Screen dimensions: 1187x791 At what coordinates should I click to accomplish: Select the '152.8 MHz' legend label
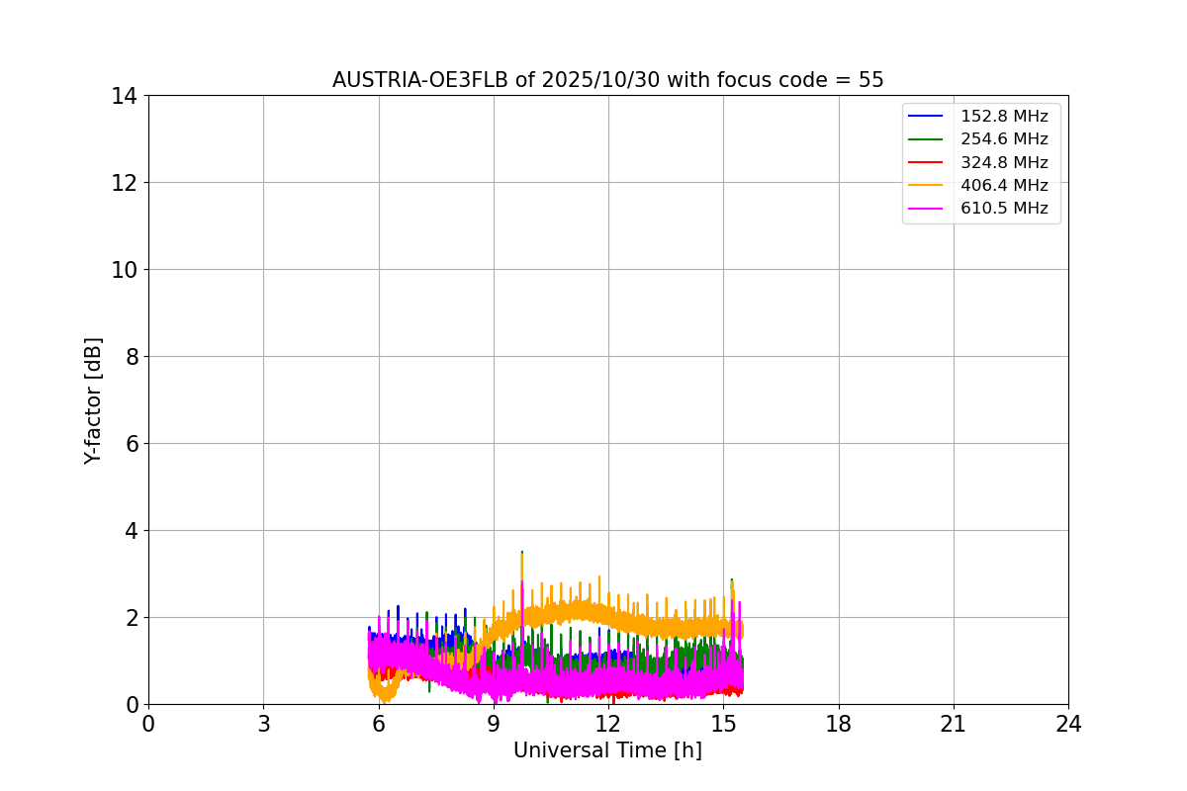click(x=1004, y=117)
